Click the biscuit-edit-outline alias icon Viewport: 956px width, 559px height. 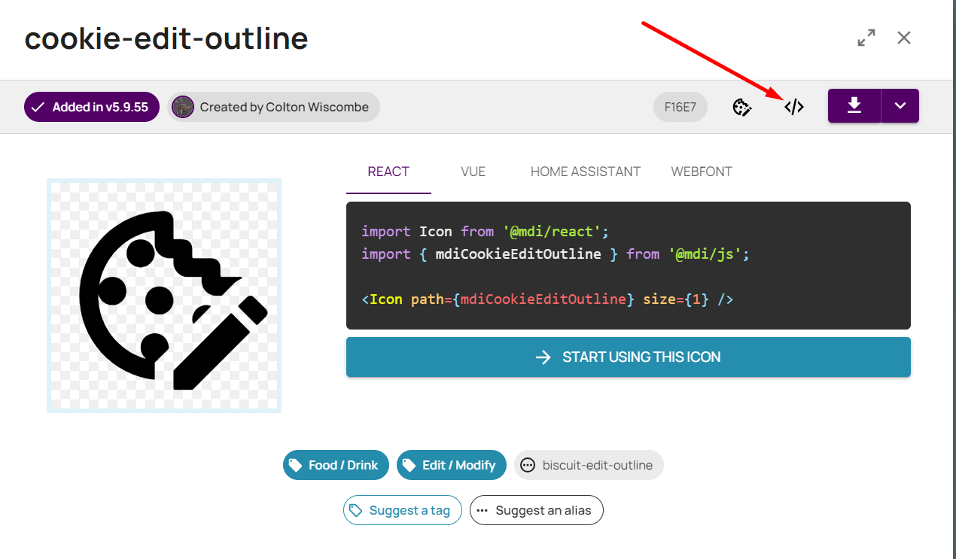pos(527,465)
